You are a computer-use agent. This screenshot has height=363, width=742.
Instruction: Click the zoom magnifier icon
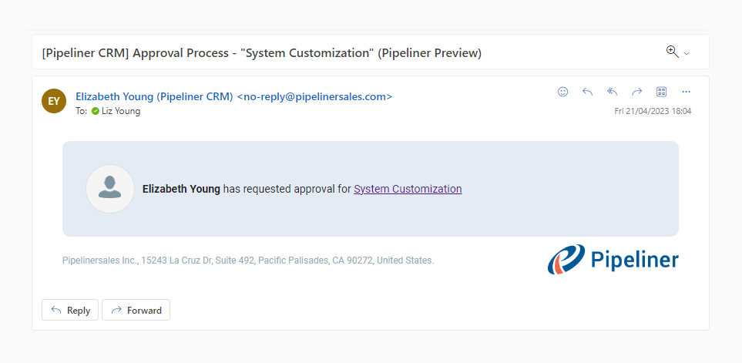tap(672, 52)
